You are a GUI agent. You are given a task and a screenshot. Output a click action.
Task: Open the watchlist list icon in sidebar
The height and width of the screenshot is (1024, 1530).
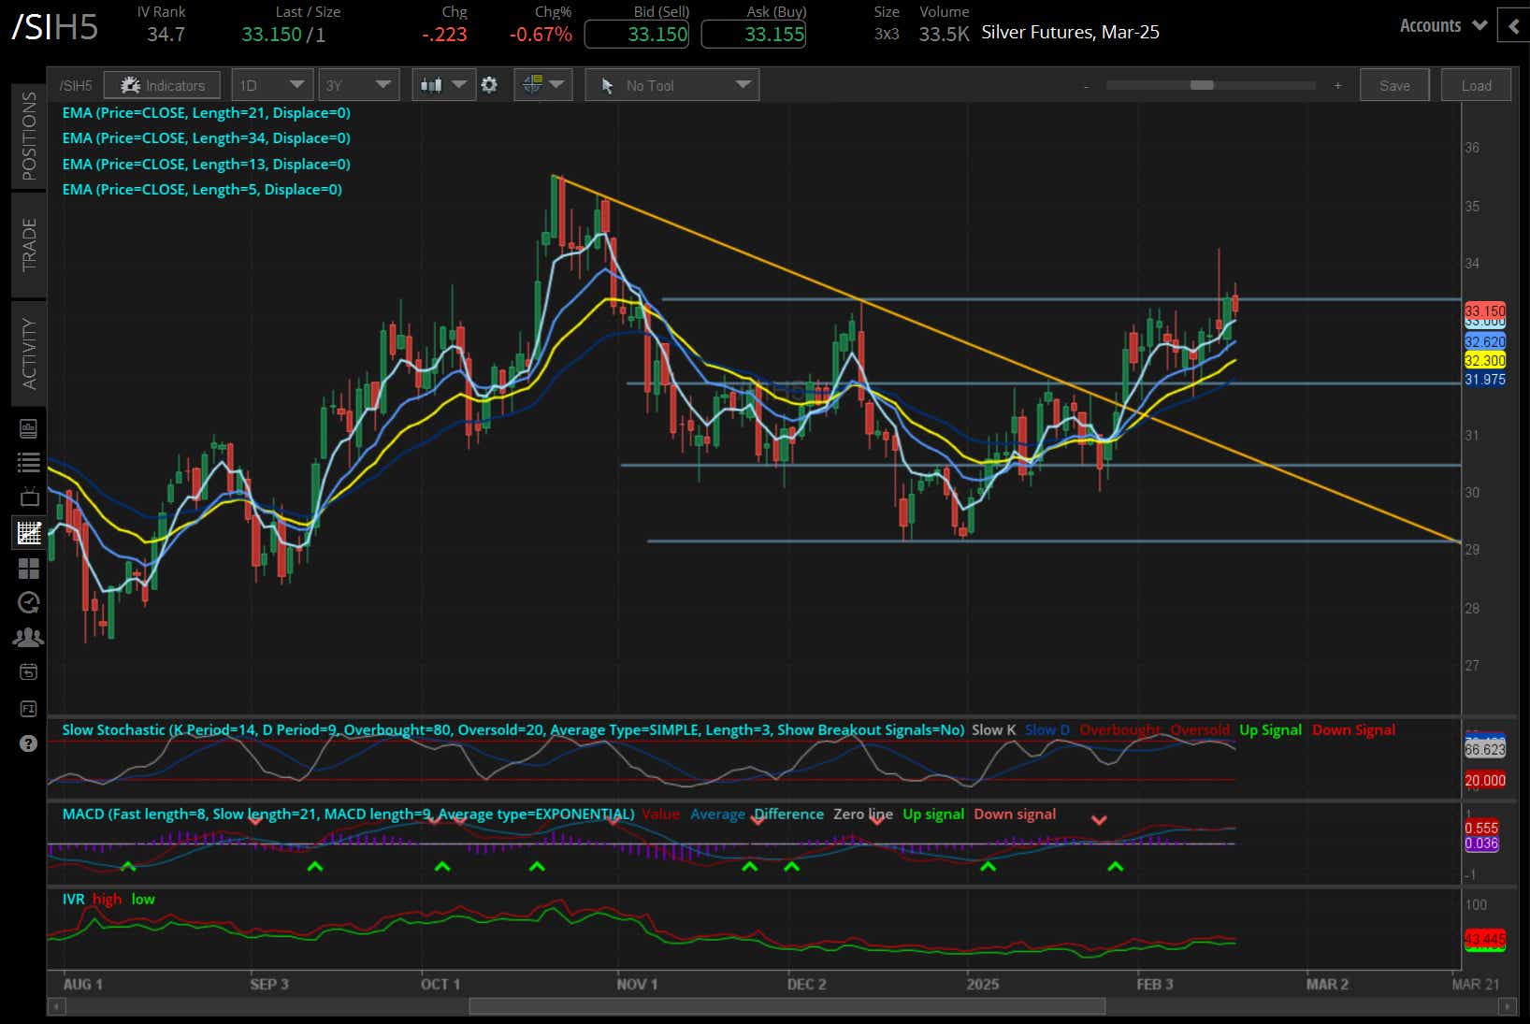pyautogui.click(x=28, y=462)
